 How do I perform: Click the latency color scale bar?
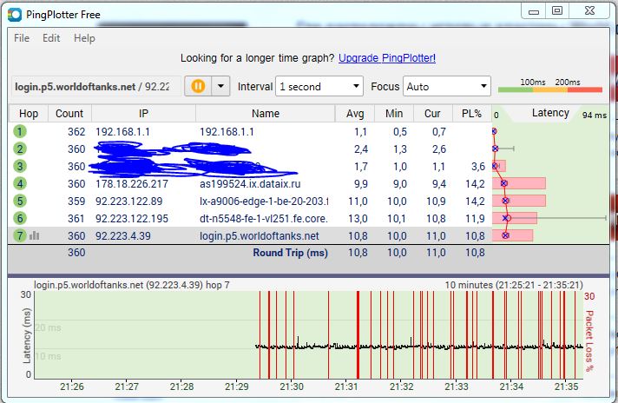[549, 89]
